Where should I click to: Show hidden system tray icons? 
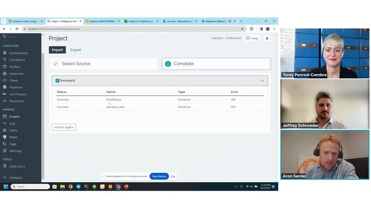pos(235,187)
